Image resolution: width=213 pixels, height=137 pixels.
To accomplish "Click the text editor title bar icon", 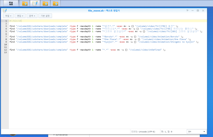I will click(x=5, y=11).
